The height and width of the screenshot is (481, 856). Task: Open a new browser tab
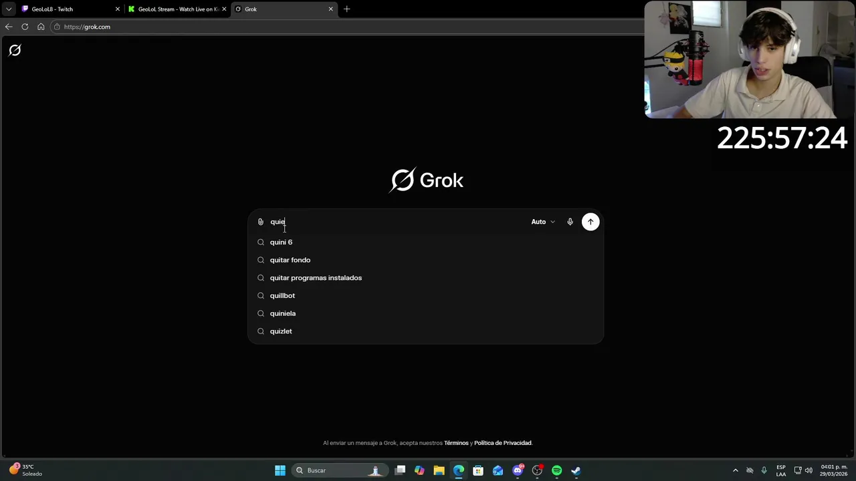[346, 9]
